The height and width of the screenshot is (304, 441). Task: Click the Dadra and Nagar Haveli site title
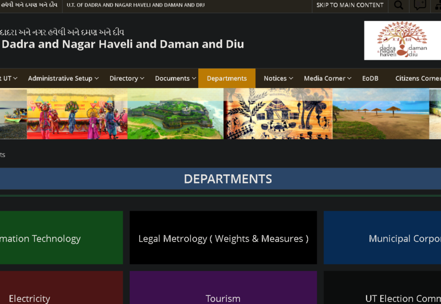[123, 44]
